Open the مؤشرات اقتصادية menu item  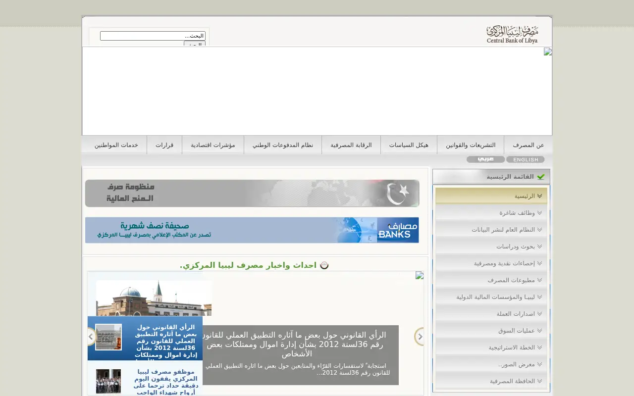(213, 145)
